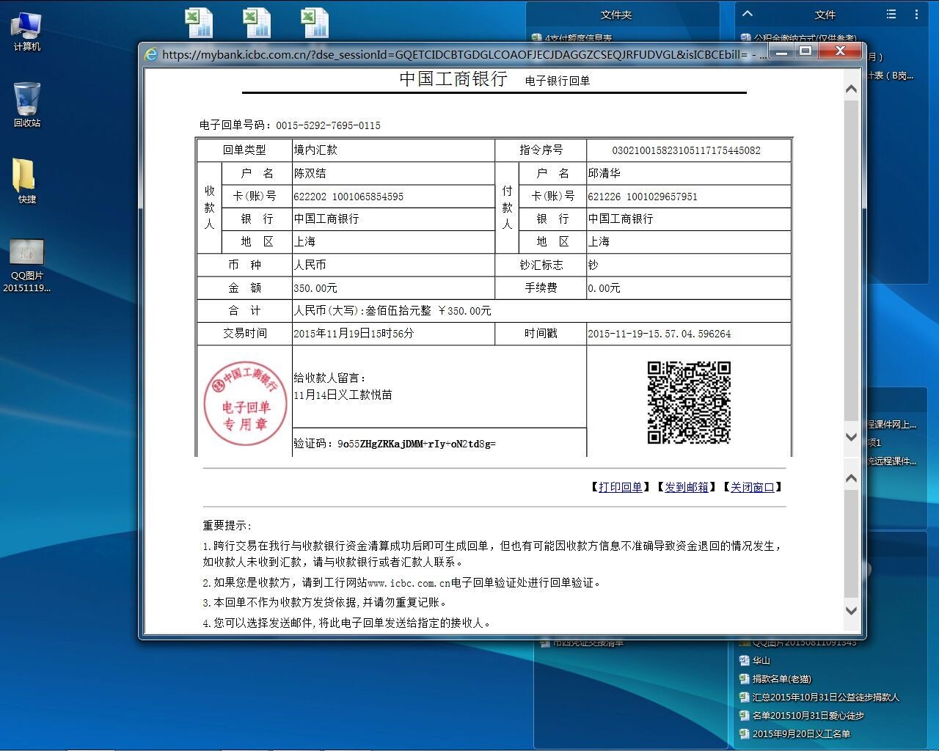Screen dimensions: 939x751
Task: Click the instruction number 030210015823105117175445082
Action: (x=686, y=150)
